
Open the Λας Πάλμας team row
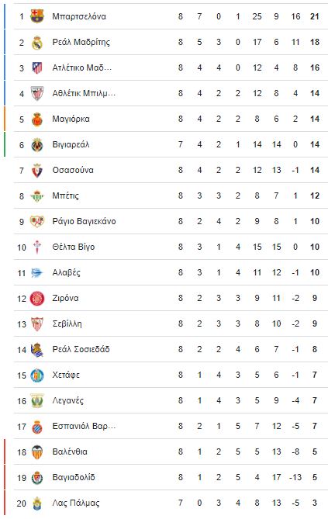coord(171,503)
